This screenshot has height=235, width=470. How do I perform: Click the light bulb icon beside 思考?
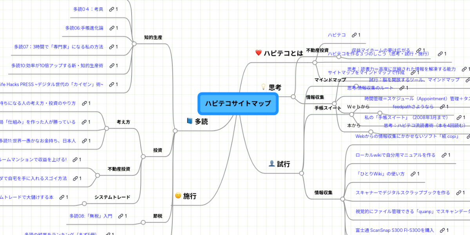264,87
